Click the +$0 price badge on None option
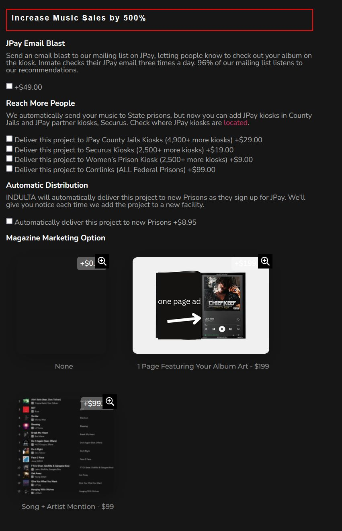This screenshot has height=531, width=342. tap(87, 263)
